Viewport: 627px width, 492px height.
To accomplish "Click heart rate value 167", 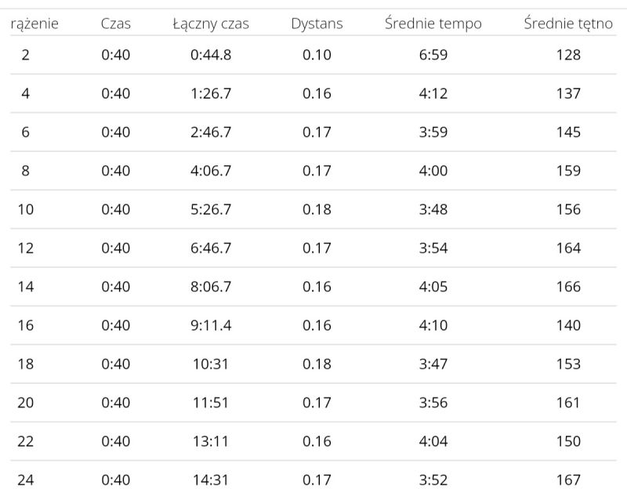I will point(568,479).
